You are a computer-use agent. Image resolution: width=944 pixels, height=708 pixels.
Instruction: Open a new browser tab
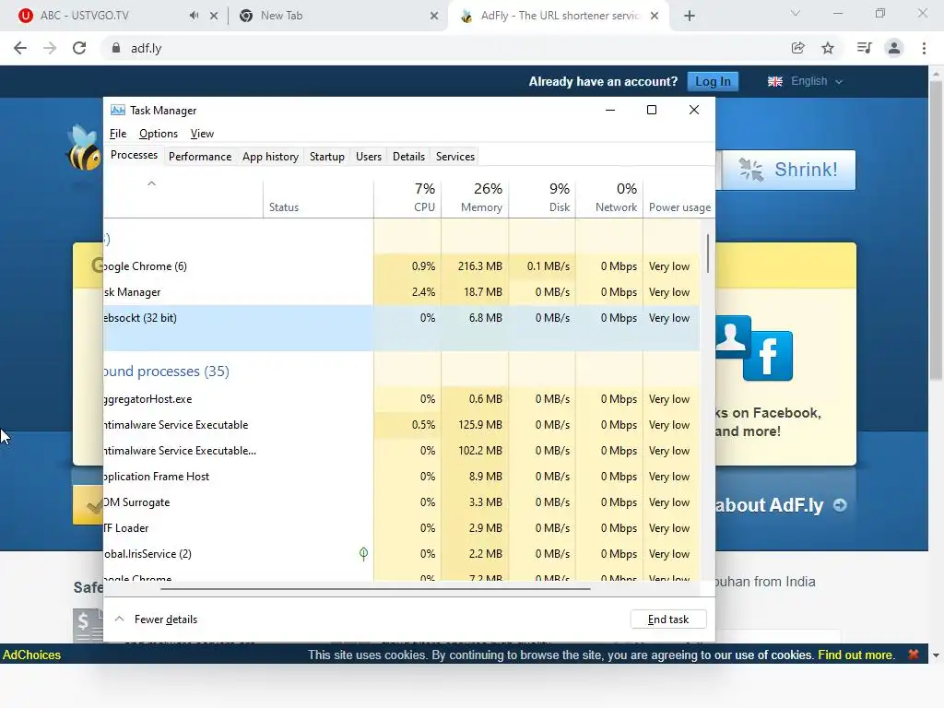tap(690, 16)
